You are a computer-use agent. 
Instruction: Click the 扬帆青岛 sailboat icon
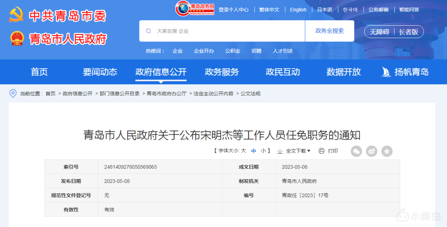pyautogui.click(x=386, y=72)
